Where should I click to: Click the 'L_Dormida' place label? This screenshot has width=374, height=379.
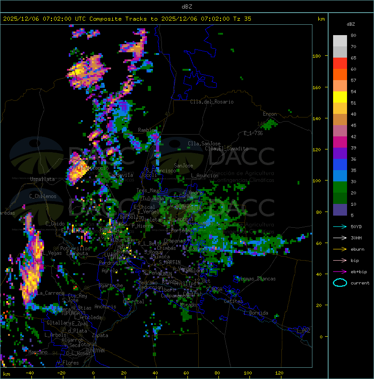(x=256, y=313)
